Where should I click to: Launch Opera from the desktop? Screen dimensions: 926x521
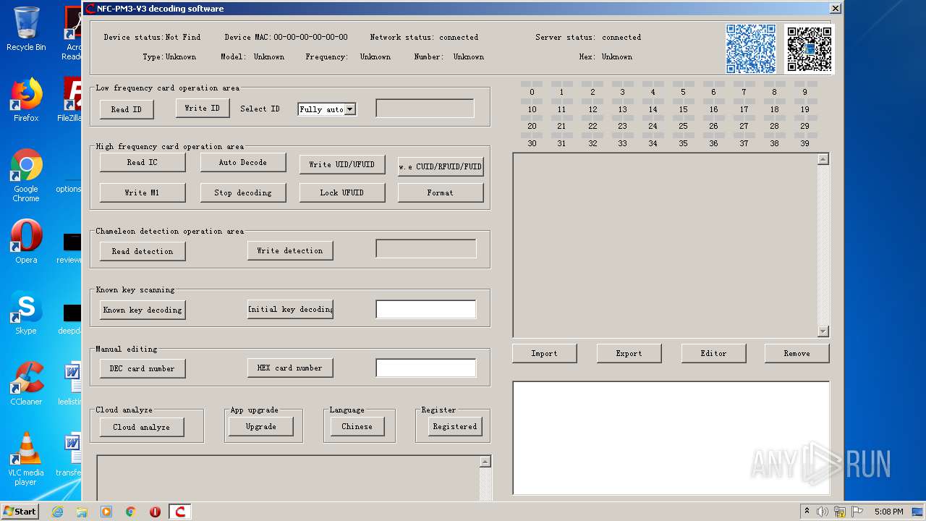26,242
